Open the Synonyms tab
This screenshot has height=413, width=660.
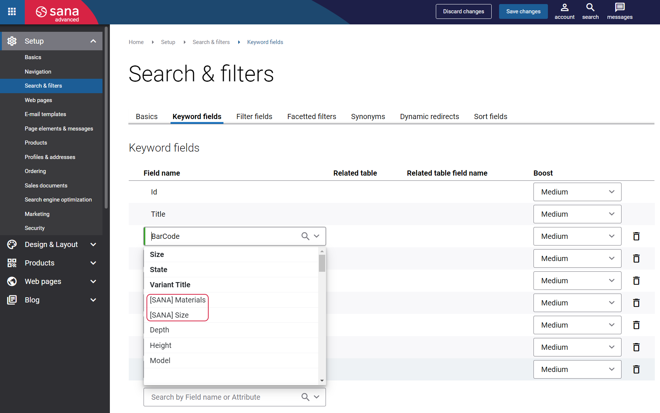[368, 116]
